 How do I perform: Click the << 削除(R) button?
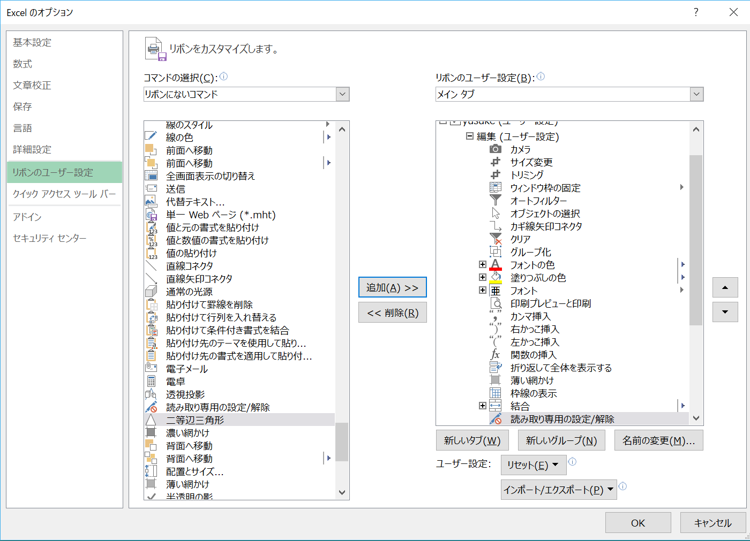[x=393, y=313]
